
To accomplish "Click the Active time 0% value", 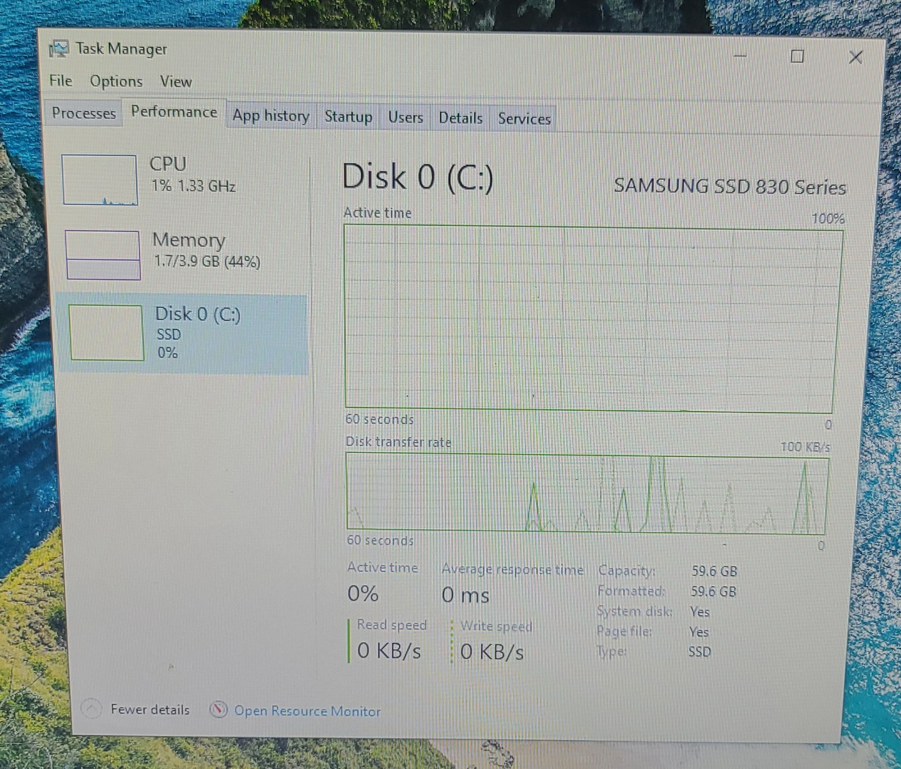I will (x=363, y=593).
